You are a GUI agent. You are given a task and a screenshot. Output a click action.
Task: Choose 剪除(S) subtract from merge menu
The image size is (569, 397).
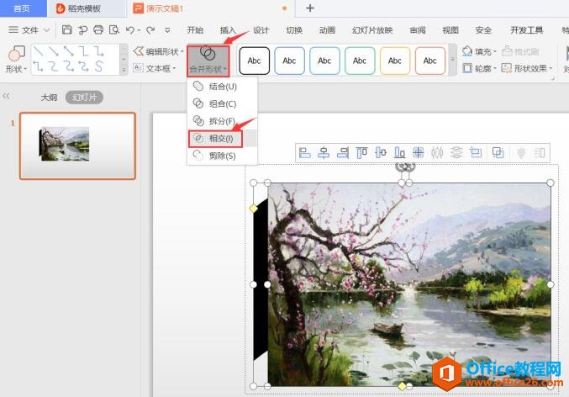223,156
